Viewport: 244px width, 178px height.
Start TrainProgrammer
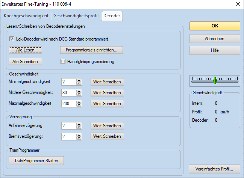click(x=36, y=161)
